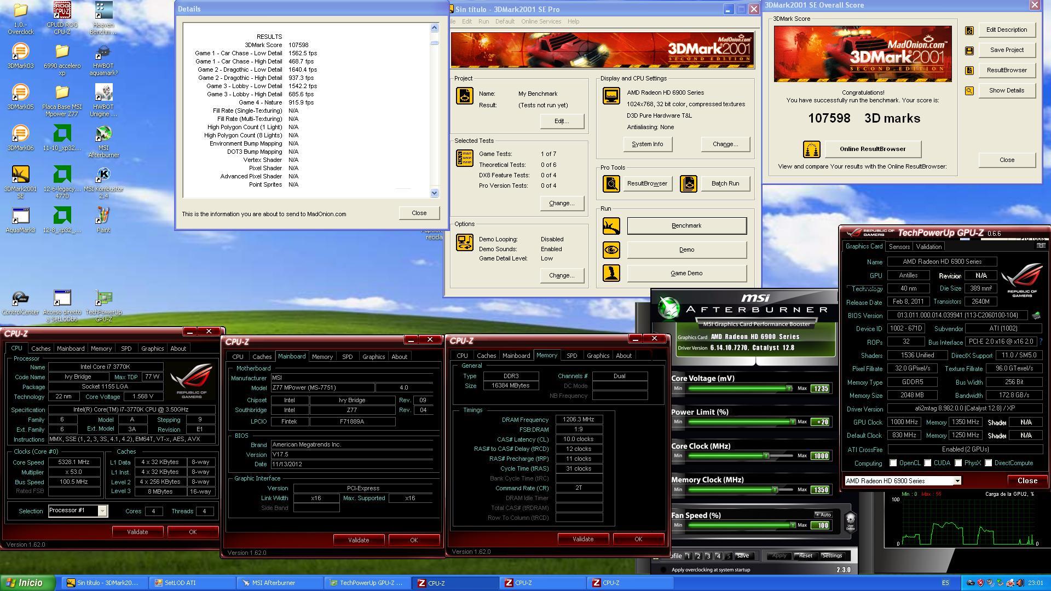The width and height of the screenshot is (1051, 591).
Task: Switch to the SetLOD ATI taskbar item
Action: click(192, 583)
